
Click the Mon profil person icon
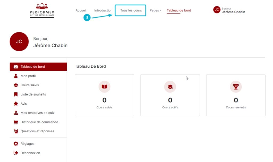click(x=16, y=76)
